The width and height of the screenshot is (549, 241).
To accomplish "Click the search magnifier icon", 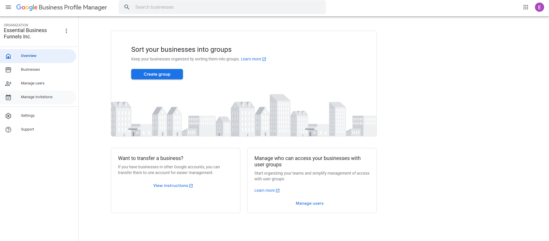I will 127,7.
